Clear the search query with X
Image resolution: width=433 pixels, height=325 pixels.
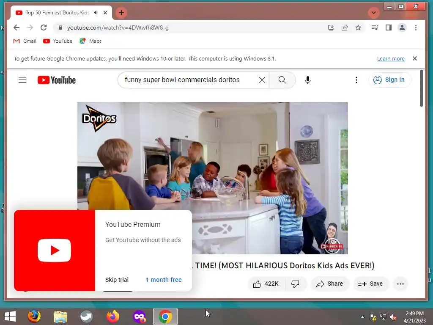262,80
